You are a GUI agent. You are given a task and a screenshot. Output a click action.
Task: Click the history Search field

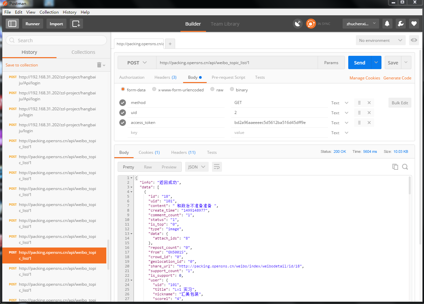[x=56, y=40]
